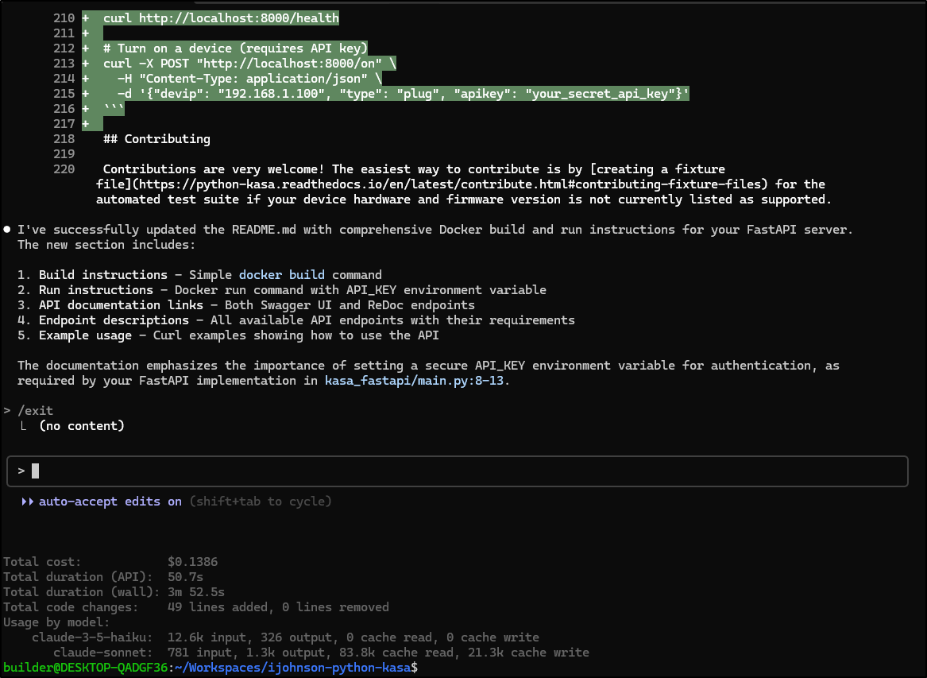Click the "4. Endpoint descriptions" list item
The image size is (927, 678).
tap(296, 320)
